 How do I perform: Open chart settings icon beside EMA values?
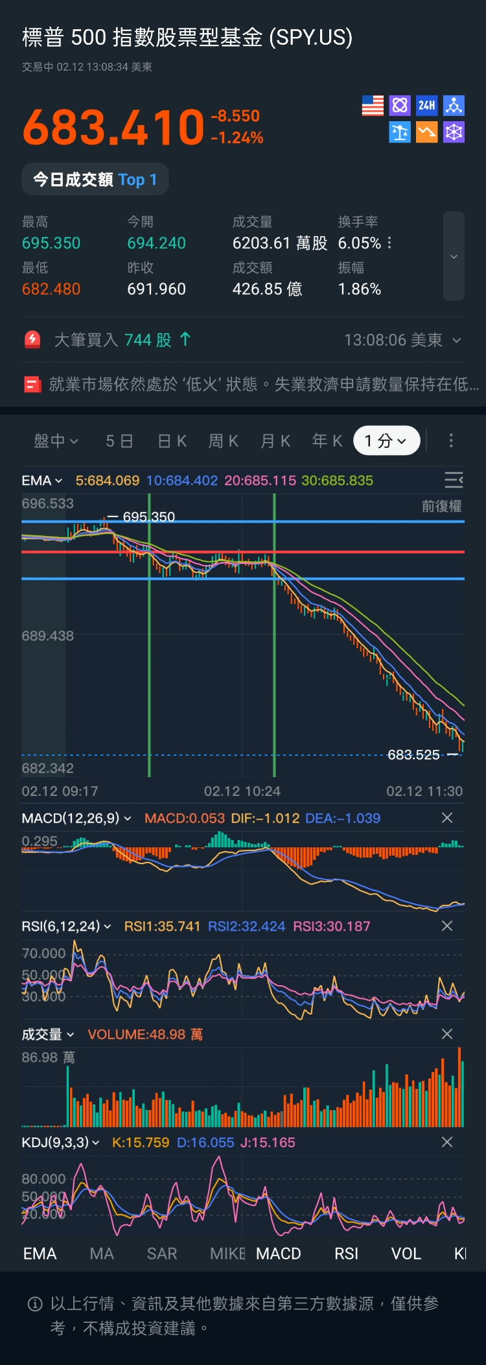coord(453,480)
